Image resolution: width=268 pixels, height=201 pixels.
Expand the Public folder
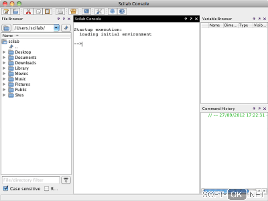pyautogui.click(x=4, y=90)
